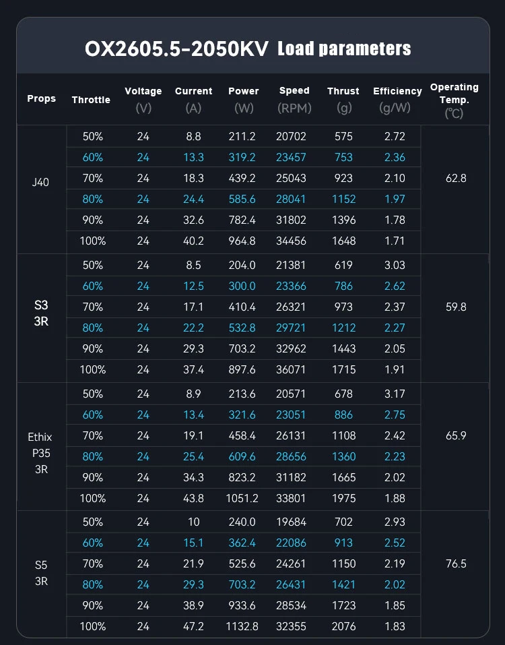
Task: Select the Throttle column header
Action: click(x=91, y=100)
